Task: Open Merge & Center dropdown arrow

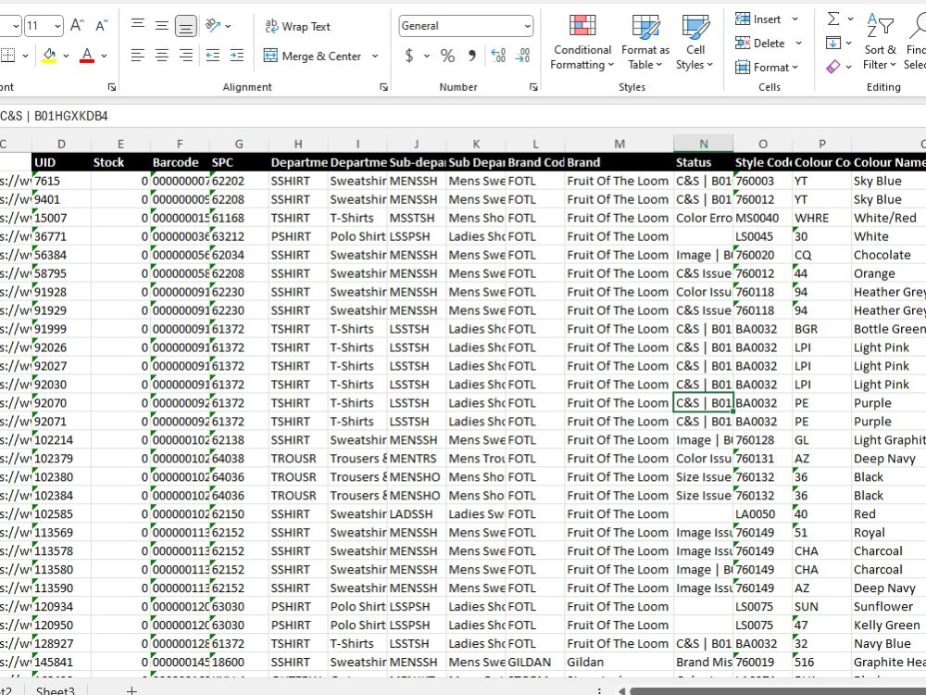Action: 375,57
